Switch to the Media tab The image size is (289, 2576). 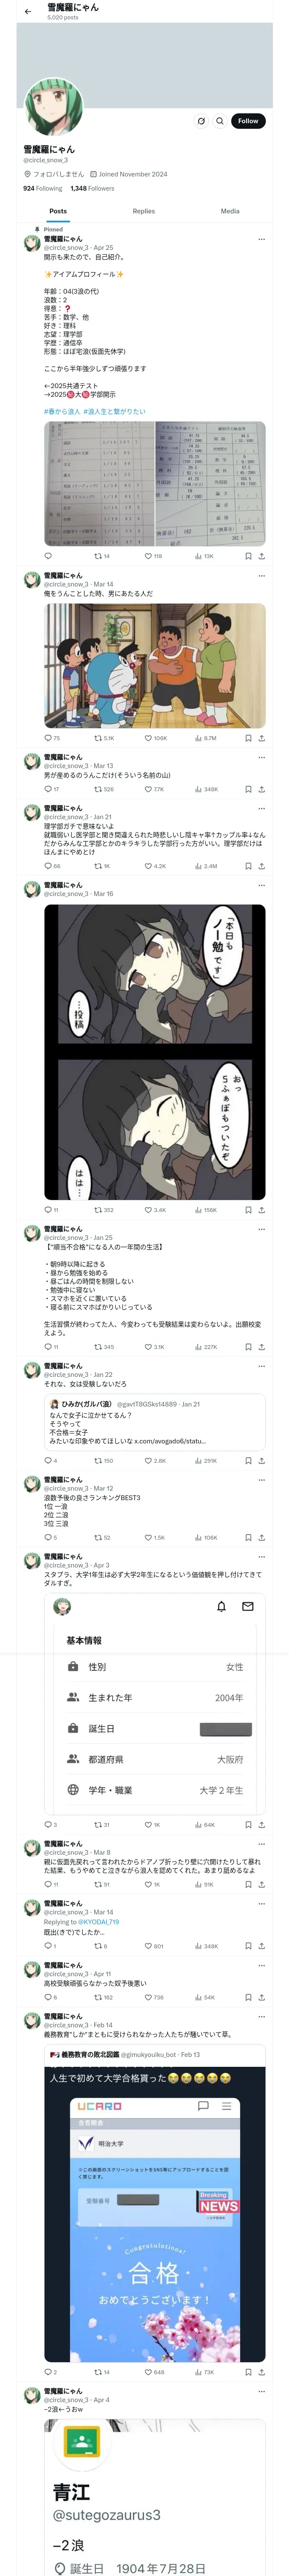point(230,211)
